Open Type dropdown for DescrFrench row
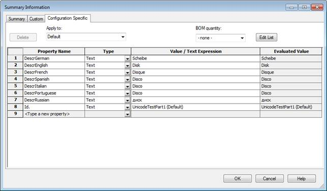 [x=128, y=73]
